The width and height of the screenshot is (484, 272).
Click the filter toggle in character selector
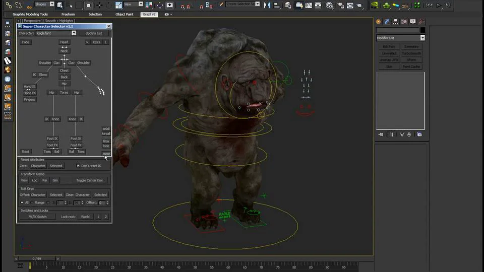click(x=106, y=141)
